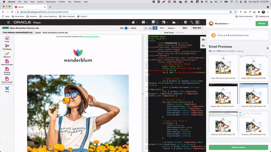
Task: Expand the File dropdown in editor toolbar
Action: click(x=162, y=28)
